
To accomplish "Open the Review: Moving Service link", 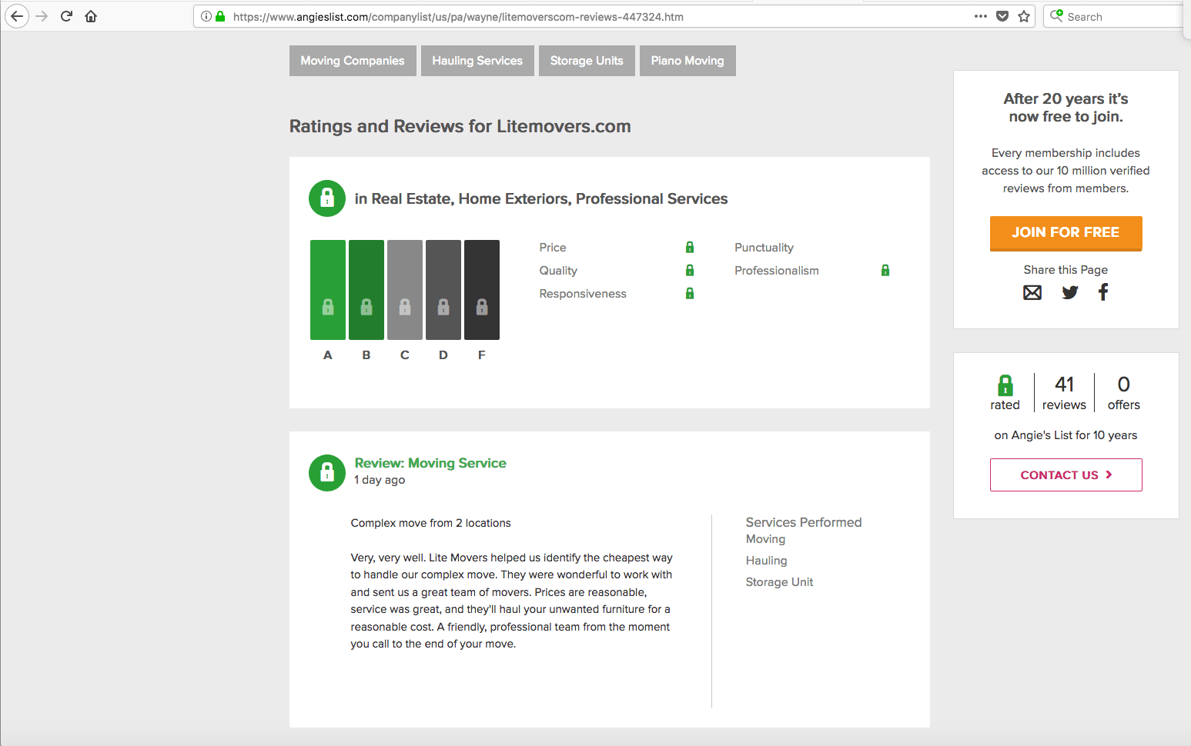I will coord(430,463).
